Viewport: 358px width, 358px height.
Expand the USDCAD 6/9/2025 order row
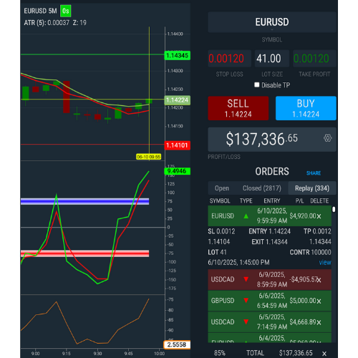point(270,280)
